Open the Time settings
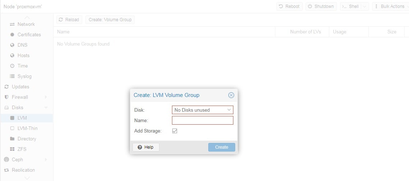 click(23, 66)
